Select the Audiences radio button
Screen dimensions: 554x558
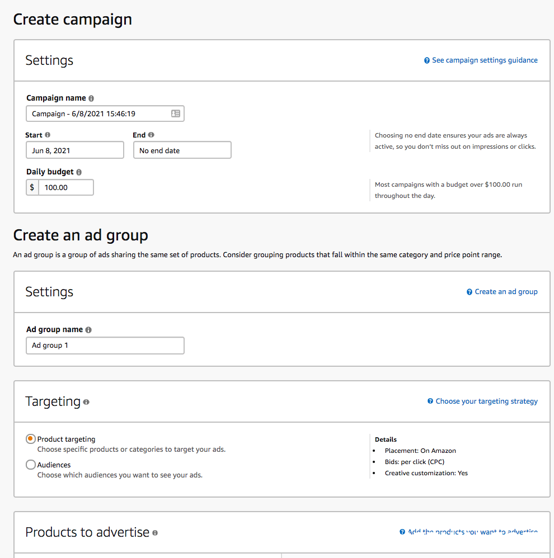pyautogui.click(x=31, y=465)
